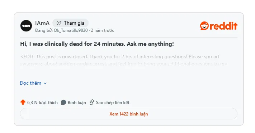Viewport: 255px width, 133px height.
Task: Click the 'Đăng bởi' posted-by label
Action: click(44, 30)
